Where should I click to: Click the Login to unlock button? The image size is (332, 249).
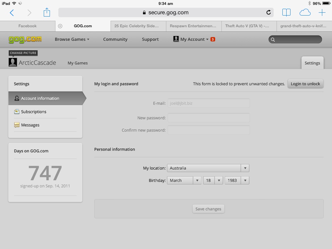pyautogui.click(x=305, y=84)
